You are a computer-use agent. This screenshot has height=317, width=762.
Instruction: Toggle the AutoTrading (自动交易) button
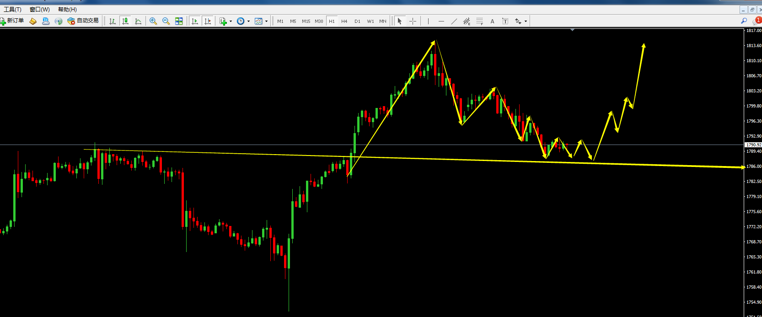coord(83,21)
